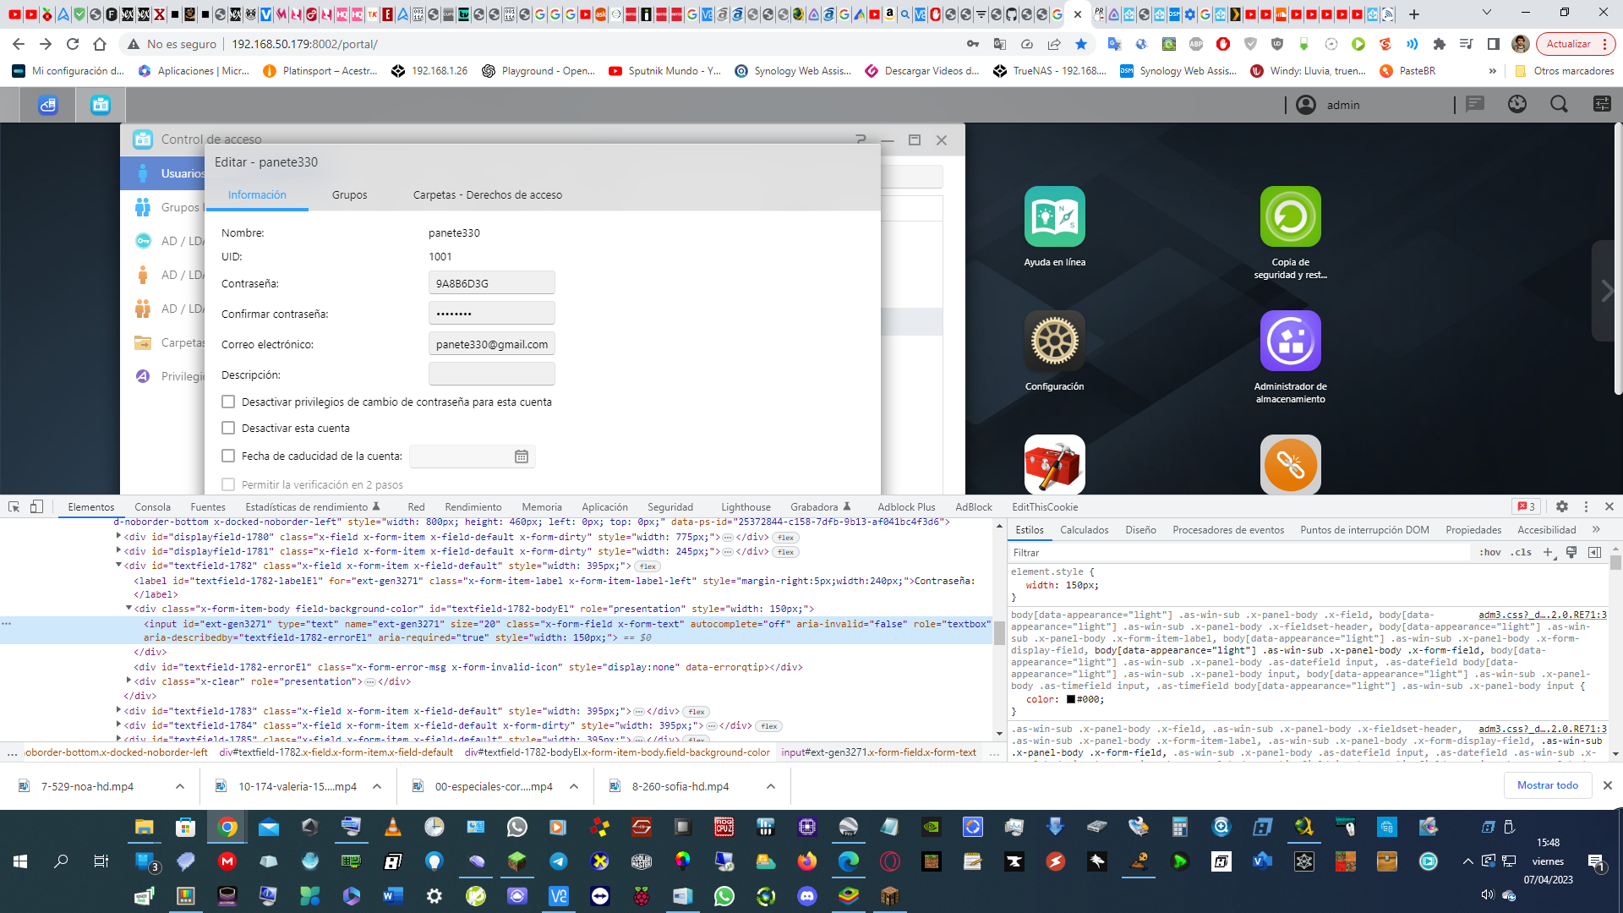The height and width of the screenshot is (913, 1623).
Task: Expand the textfield-1783 div node
Action: click(118, 711)
